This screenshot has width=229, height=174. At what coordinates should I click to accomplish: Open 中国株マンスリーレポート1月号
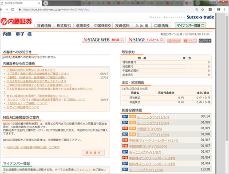pos(152,158)
